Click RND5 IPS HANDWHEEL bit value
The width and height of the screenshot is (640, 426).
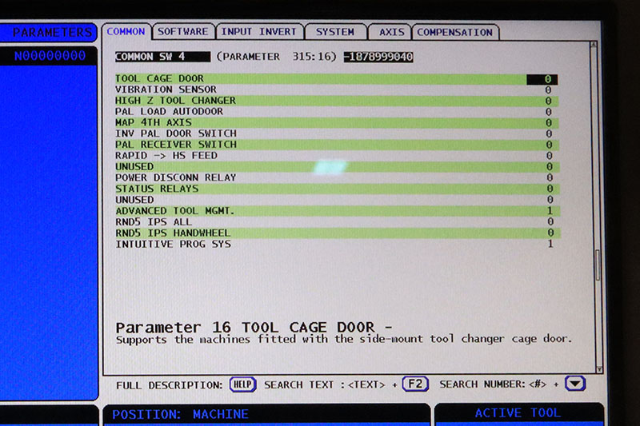550,233
